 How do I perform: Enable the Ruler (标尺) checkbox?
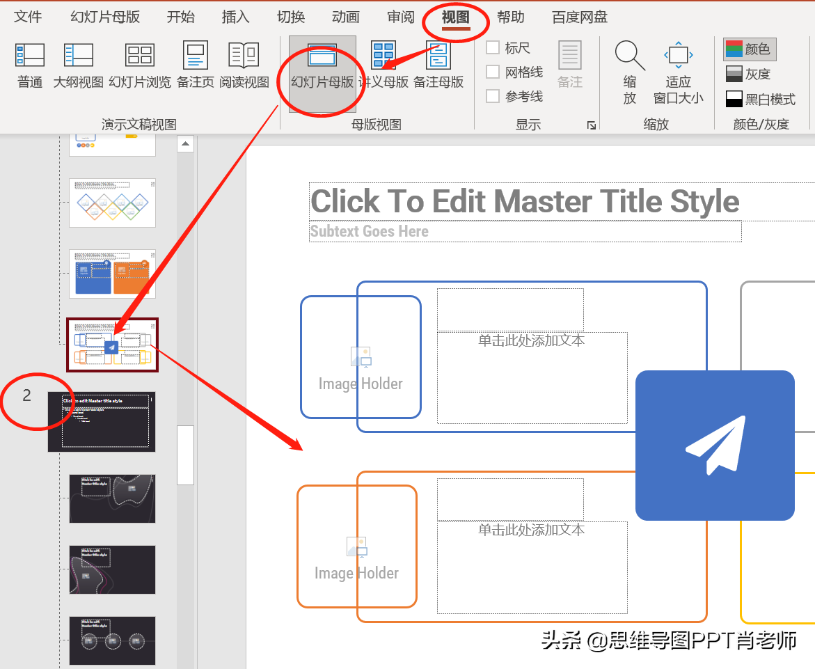493,48
